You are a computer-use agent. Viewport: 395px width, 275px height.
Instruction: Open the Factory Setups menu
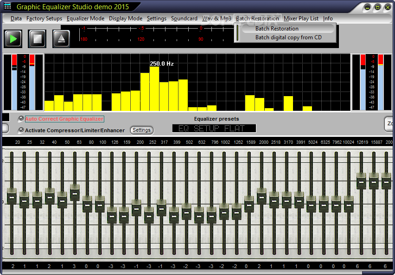[44, 18]
